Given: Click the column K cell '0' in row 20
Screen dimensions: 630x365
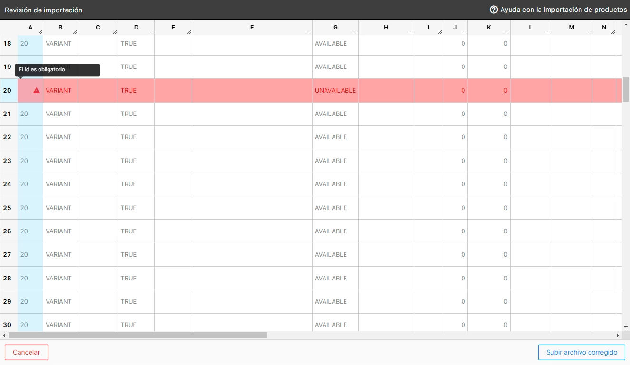Looking at the screenshot, I should click(489, 90).
